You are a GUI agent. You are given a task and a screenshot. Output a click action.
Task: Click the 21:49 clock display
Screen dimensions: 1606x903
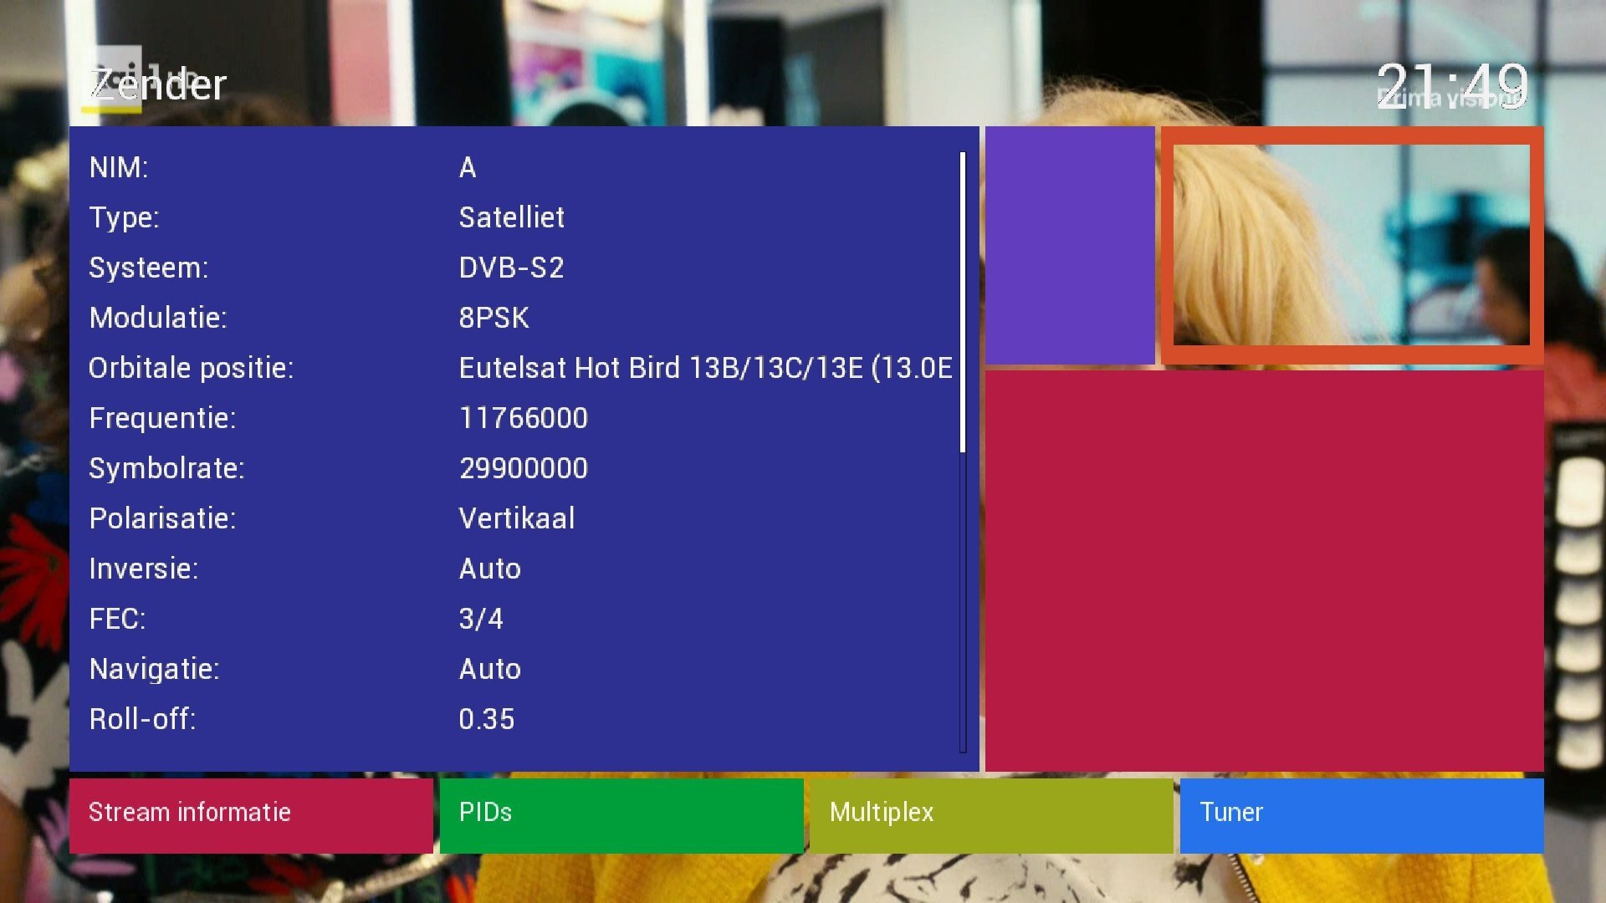[1453, 86]
